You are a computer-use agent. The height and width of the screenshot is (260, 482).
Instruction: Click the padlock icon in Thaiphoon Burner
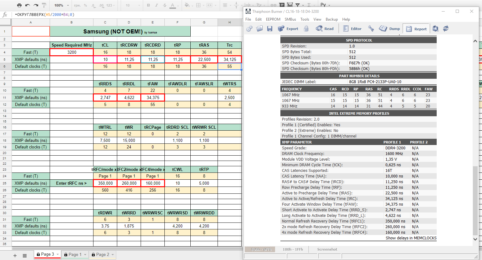click(x=306, y=29)
